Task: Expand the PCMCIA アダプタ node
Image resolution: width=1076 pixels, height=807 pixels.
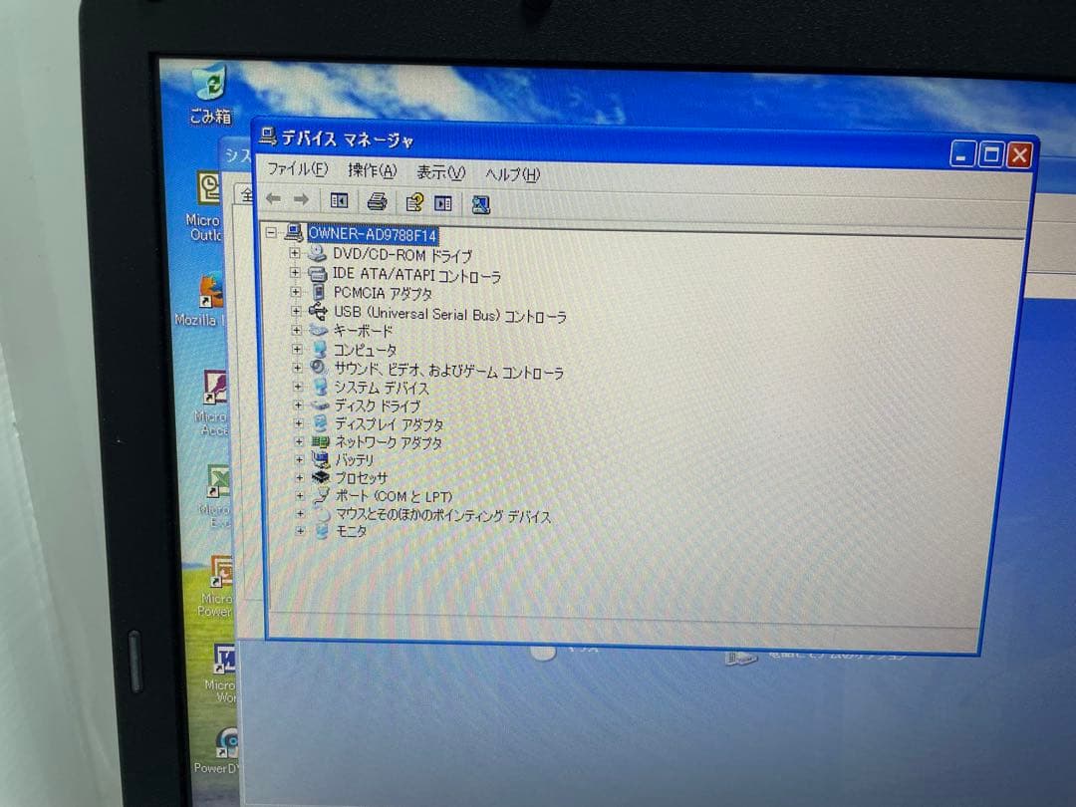Action: click(x=296, y=292)
